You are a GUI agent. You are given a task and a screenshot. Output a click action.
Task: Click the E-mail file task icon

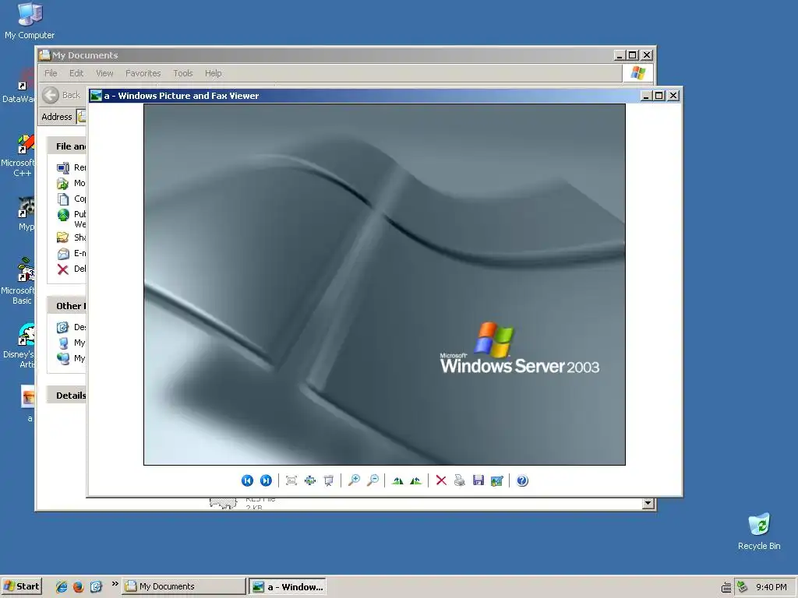point(63,253)
